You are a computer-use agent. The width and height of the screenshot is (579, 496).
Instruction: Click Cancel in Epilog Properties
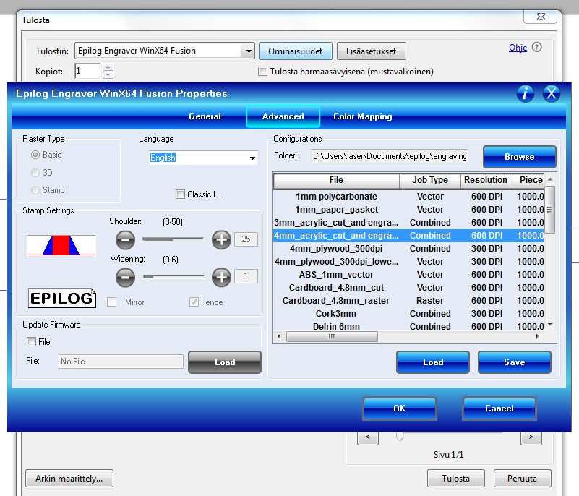tap(499, 408)
